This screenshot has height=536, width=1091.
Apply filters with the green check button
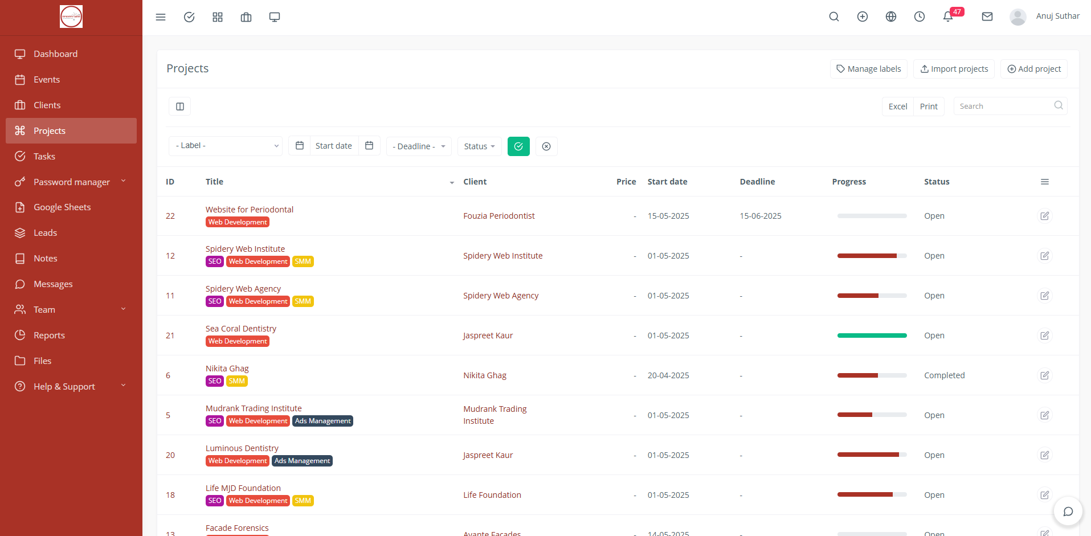pyautogui.click(x=518, y=146)
